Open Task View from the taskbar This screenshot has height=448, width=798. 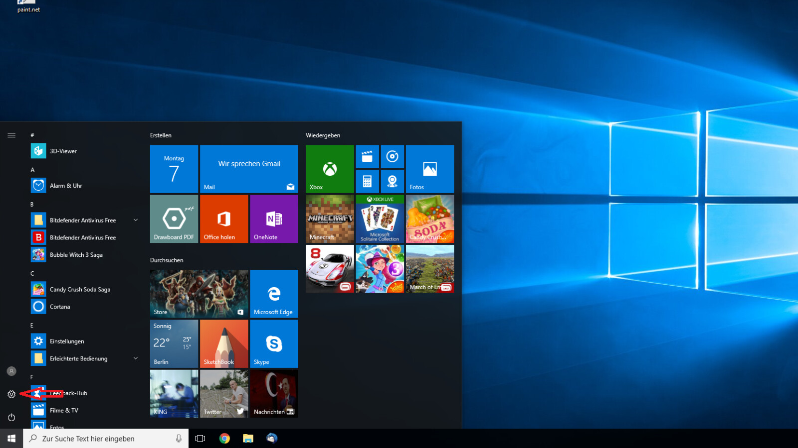coord(200,439)
